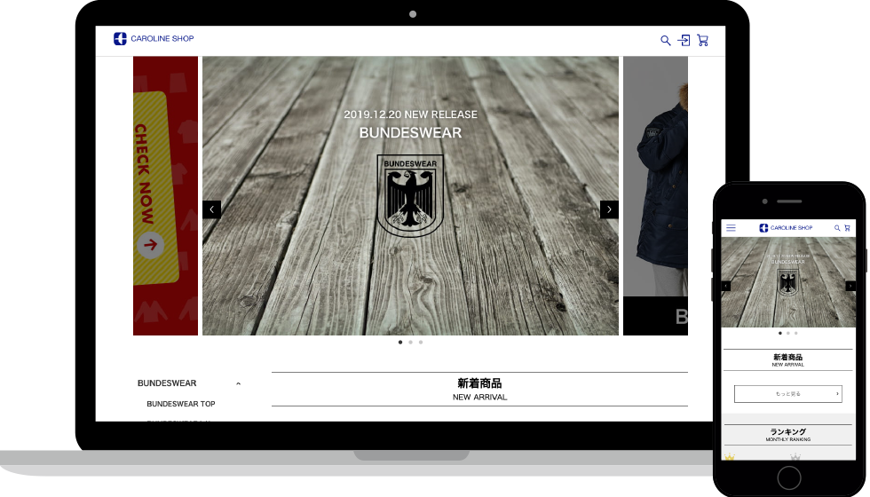Go to next slide on phone carousel
The image size is (870, 497).
point(850,286)
